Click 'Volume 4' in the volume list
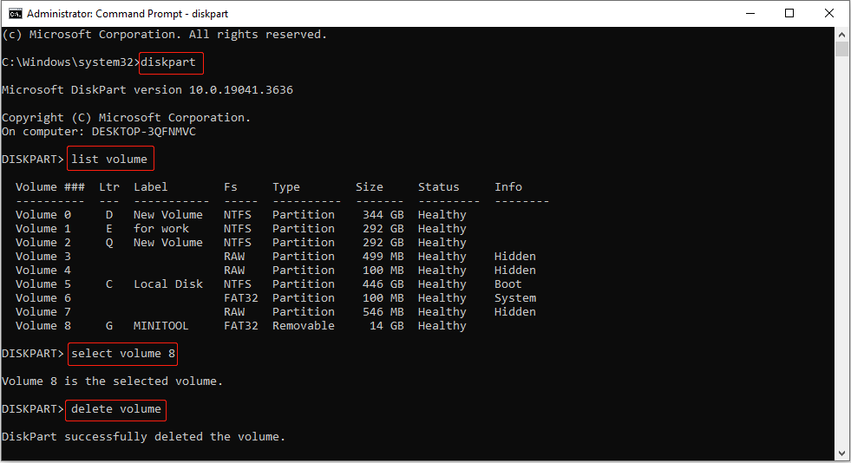Viewport: 851px width, 463px height. click(43, 270)
